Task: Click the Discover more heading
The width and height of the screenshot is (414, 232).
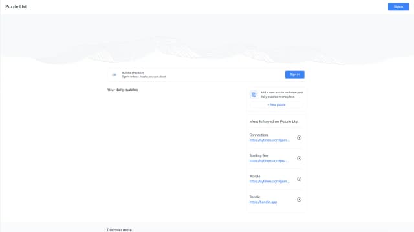Action: (x=119, y=230)
